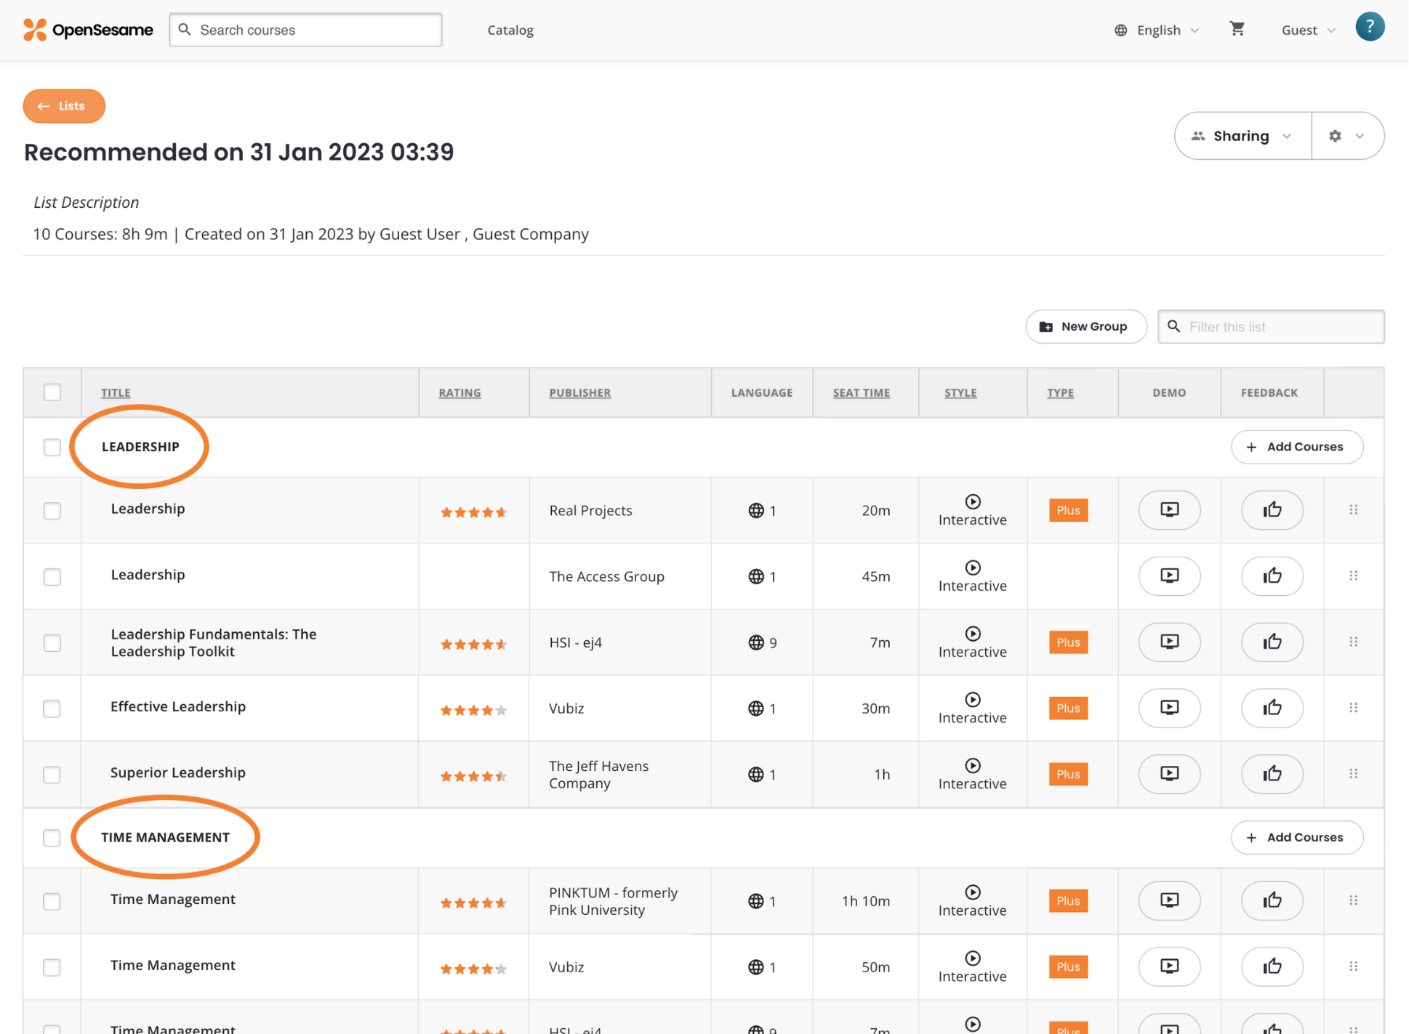1409x1034 pixels.
Task: Select The Access Group Leadership checkbox
Action: click(x=52, y=577)
